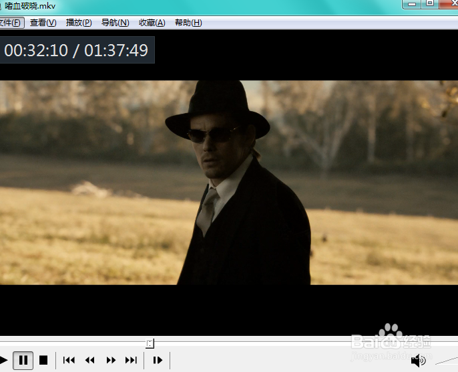
Task: Click the 00:32:10 / 01:37:49 time display
Action: tap(76, 50)
